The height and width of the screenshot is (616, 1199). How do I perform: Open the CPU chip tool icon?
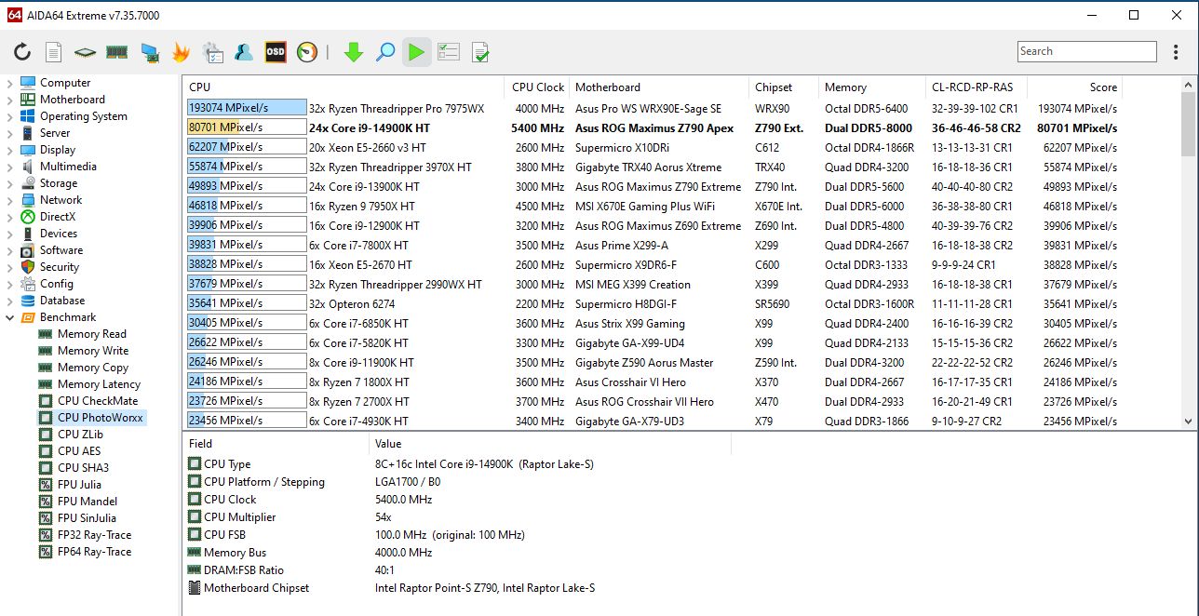click(x=85, y=52)
